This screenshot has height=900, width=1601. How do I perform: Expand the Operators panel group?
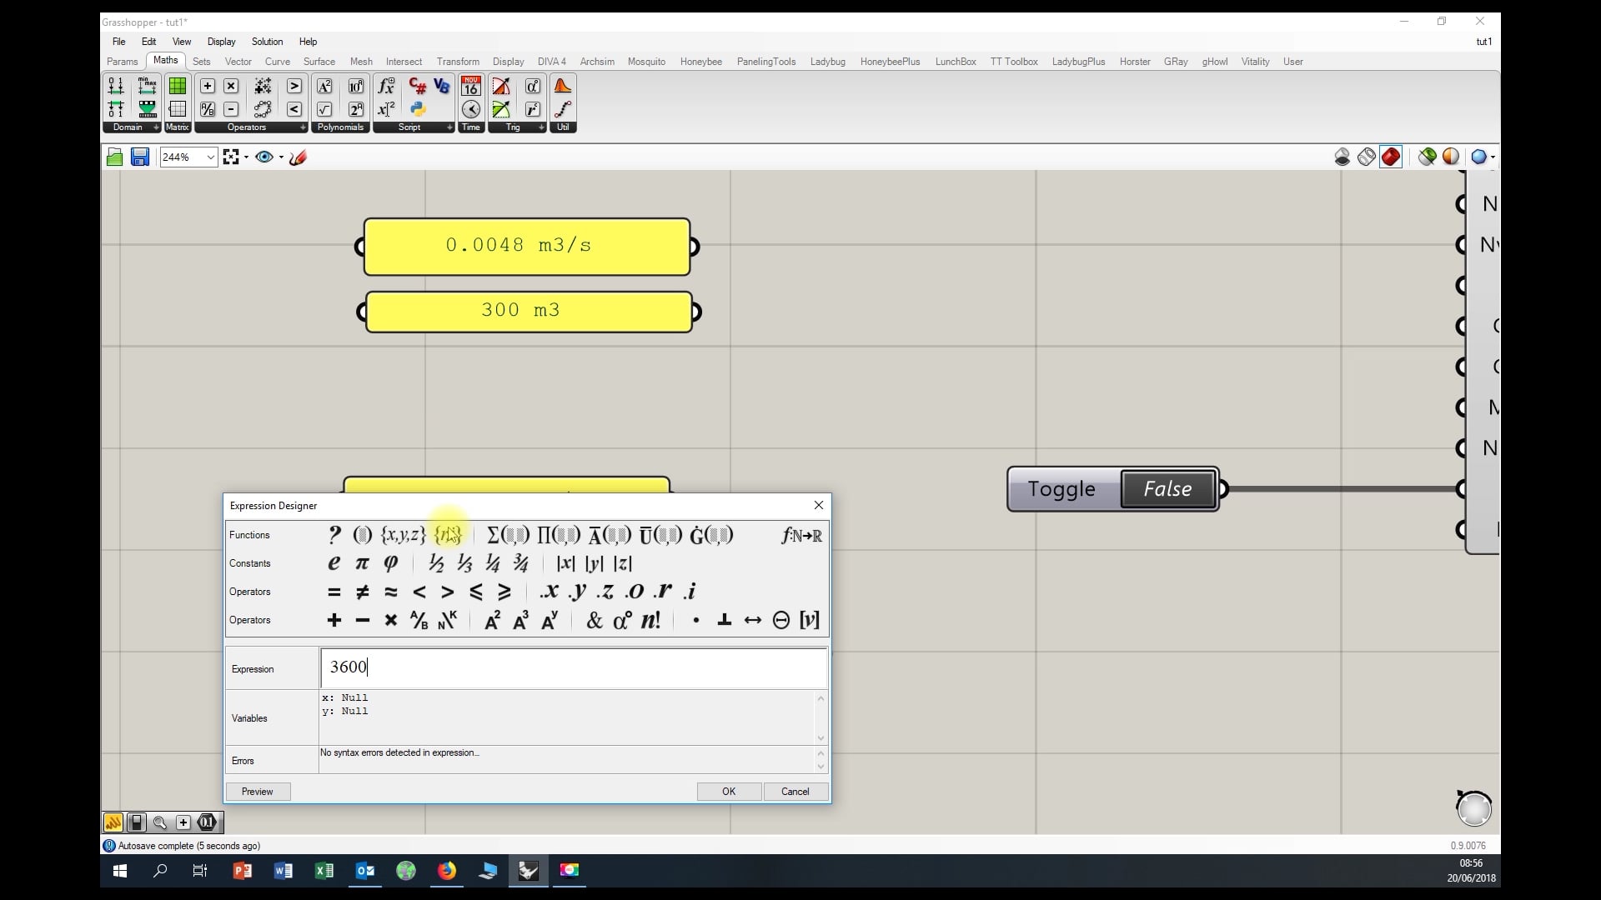click(302, 127)
